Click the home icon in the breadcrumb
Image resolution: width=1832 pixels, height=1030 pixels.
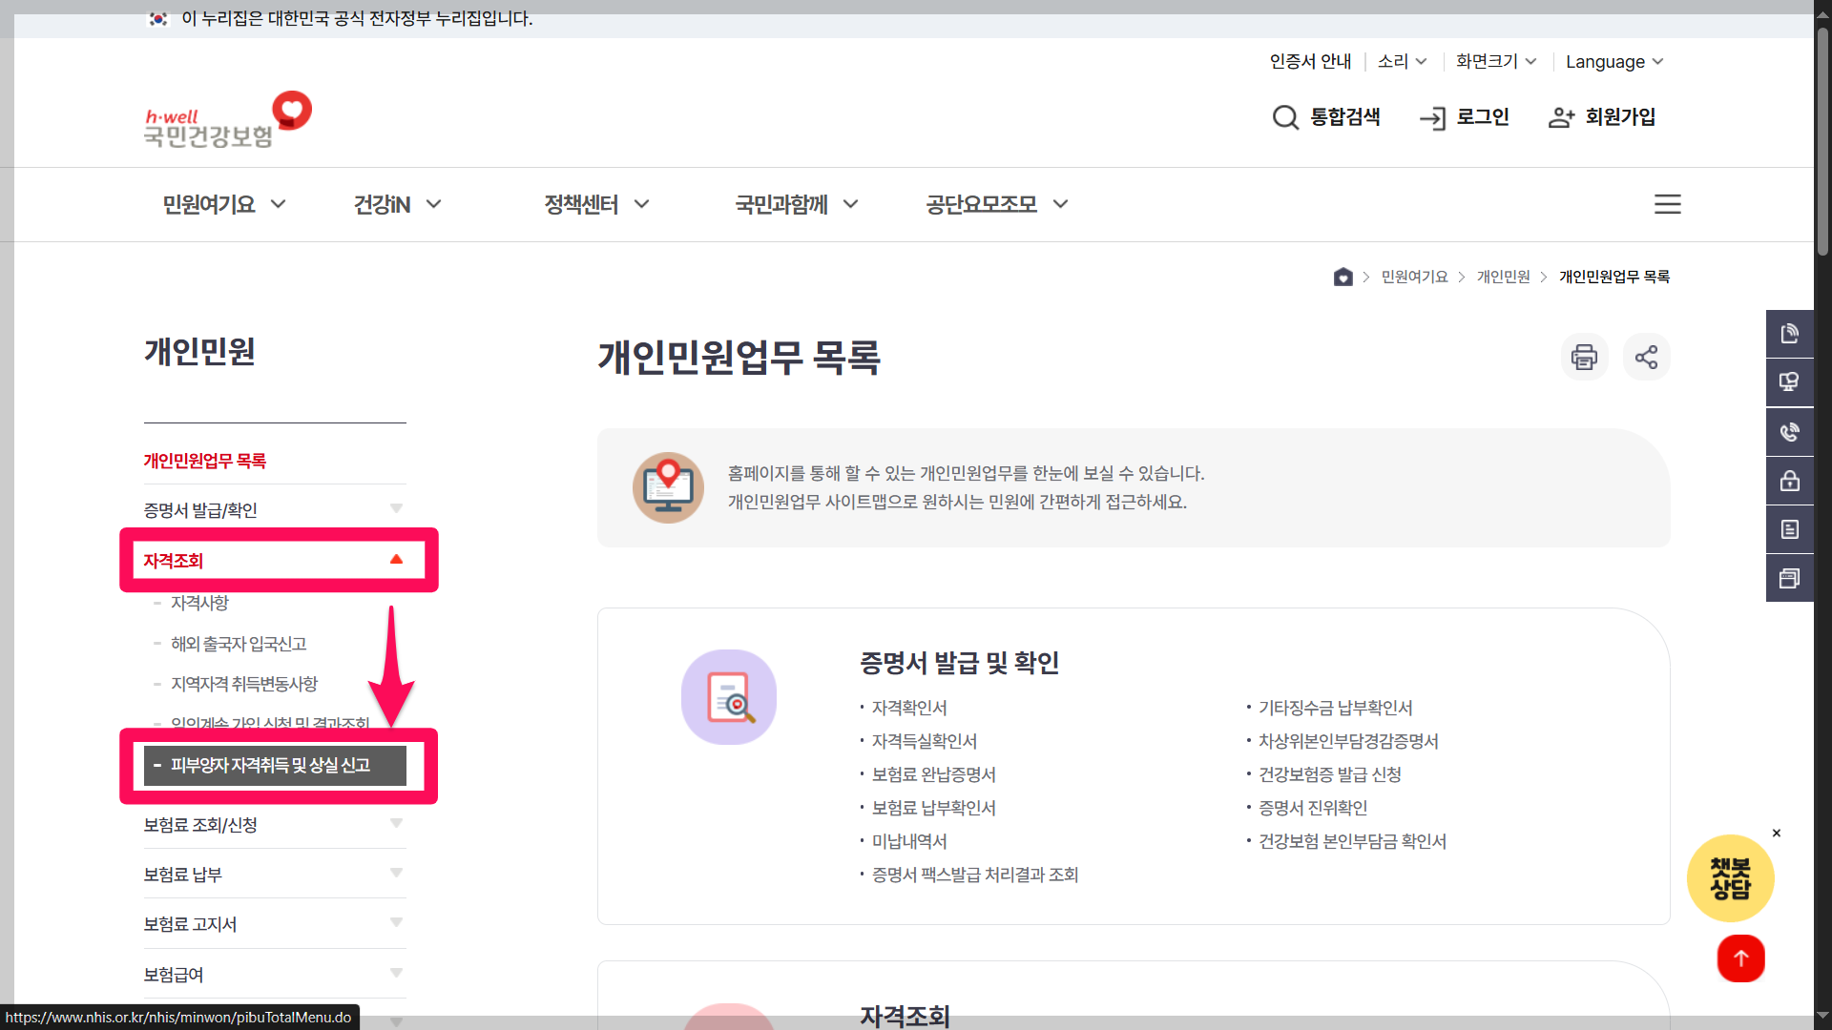[1343, 277]
